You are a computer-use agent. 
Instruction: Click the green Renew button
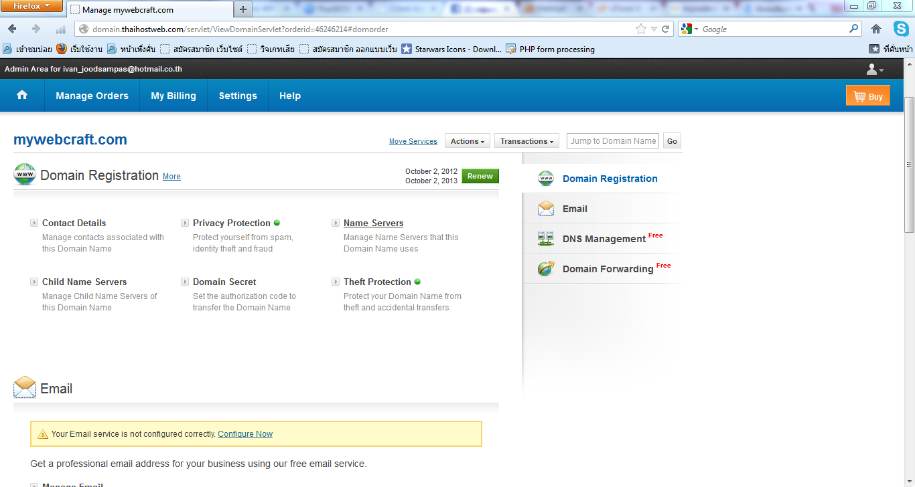(x=480, y=176)
